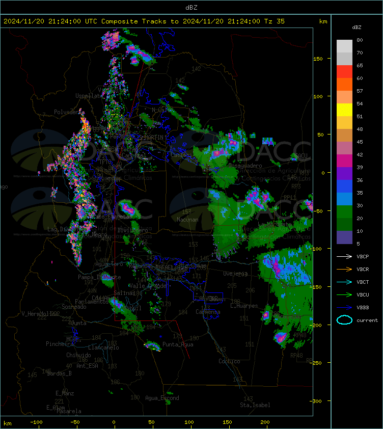Select the bright green 20–30 dBZ swatch

[344, 211]
